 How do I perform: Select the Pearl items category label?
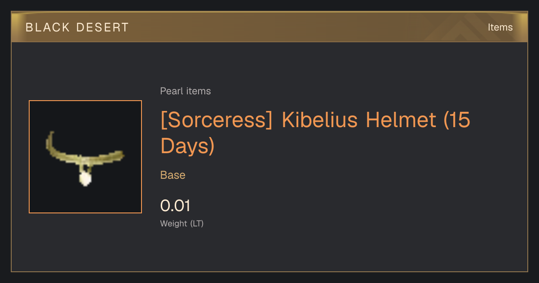186,91
